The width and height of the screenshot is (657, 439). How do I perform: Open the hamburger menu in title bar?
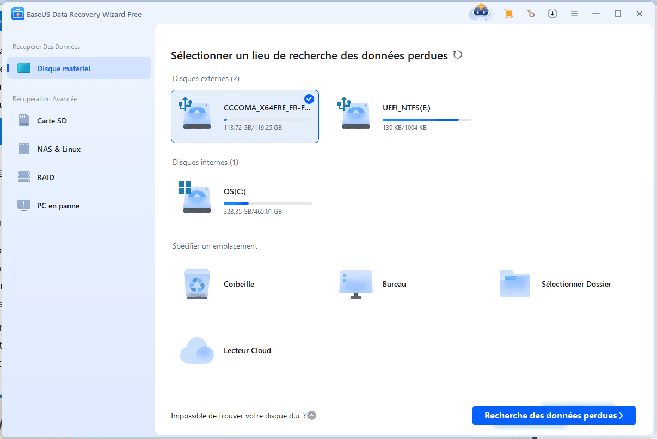pos(574,14)
